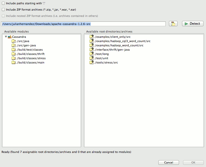Viewport: 206px width, 167px height.
Task: Click archive icon beside ./examples/client_only/src
Action: click(x=92, y=37)
